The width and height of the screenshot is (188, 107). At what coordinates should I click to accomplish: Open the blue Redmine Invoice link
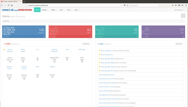point(24,68)
